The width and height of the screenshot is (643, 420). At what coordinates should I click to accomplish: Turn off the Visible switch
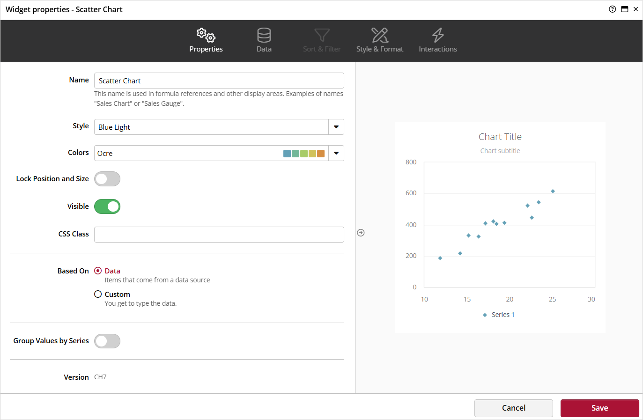click(x=107, y=206)
